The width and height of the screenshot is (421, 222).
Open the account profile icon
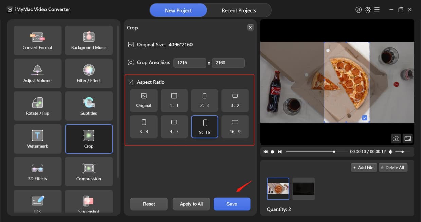359,10
